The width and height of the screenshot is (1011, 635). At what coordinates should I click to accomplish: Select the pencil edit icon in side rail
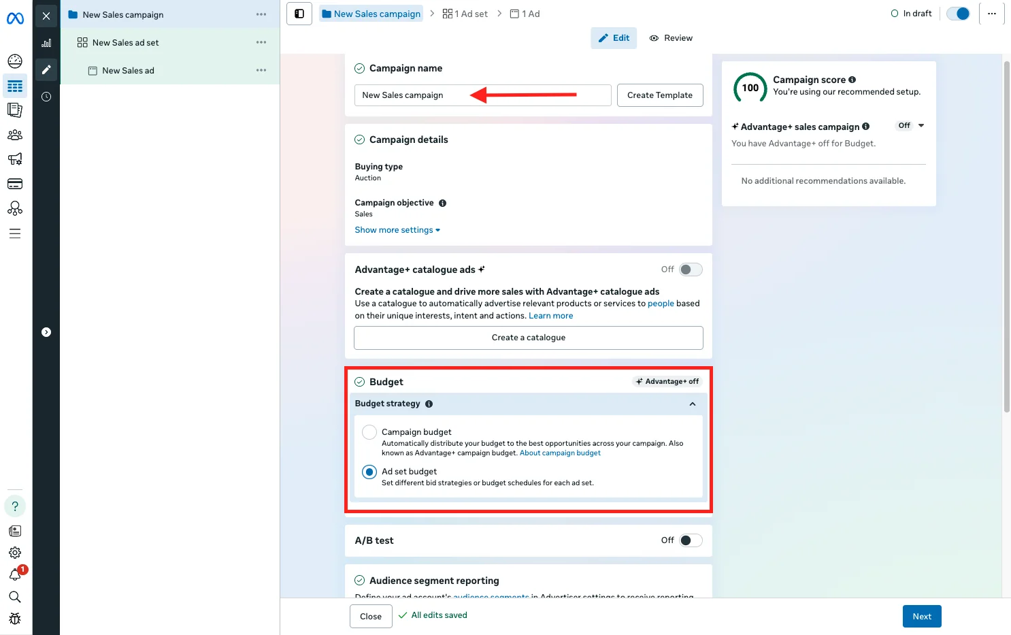[46, 69]
